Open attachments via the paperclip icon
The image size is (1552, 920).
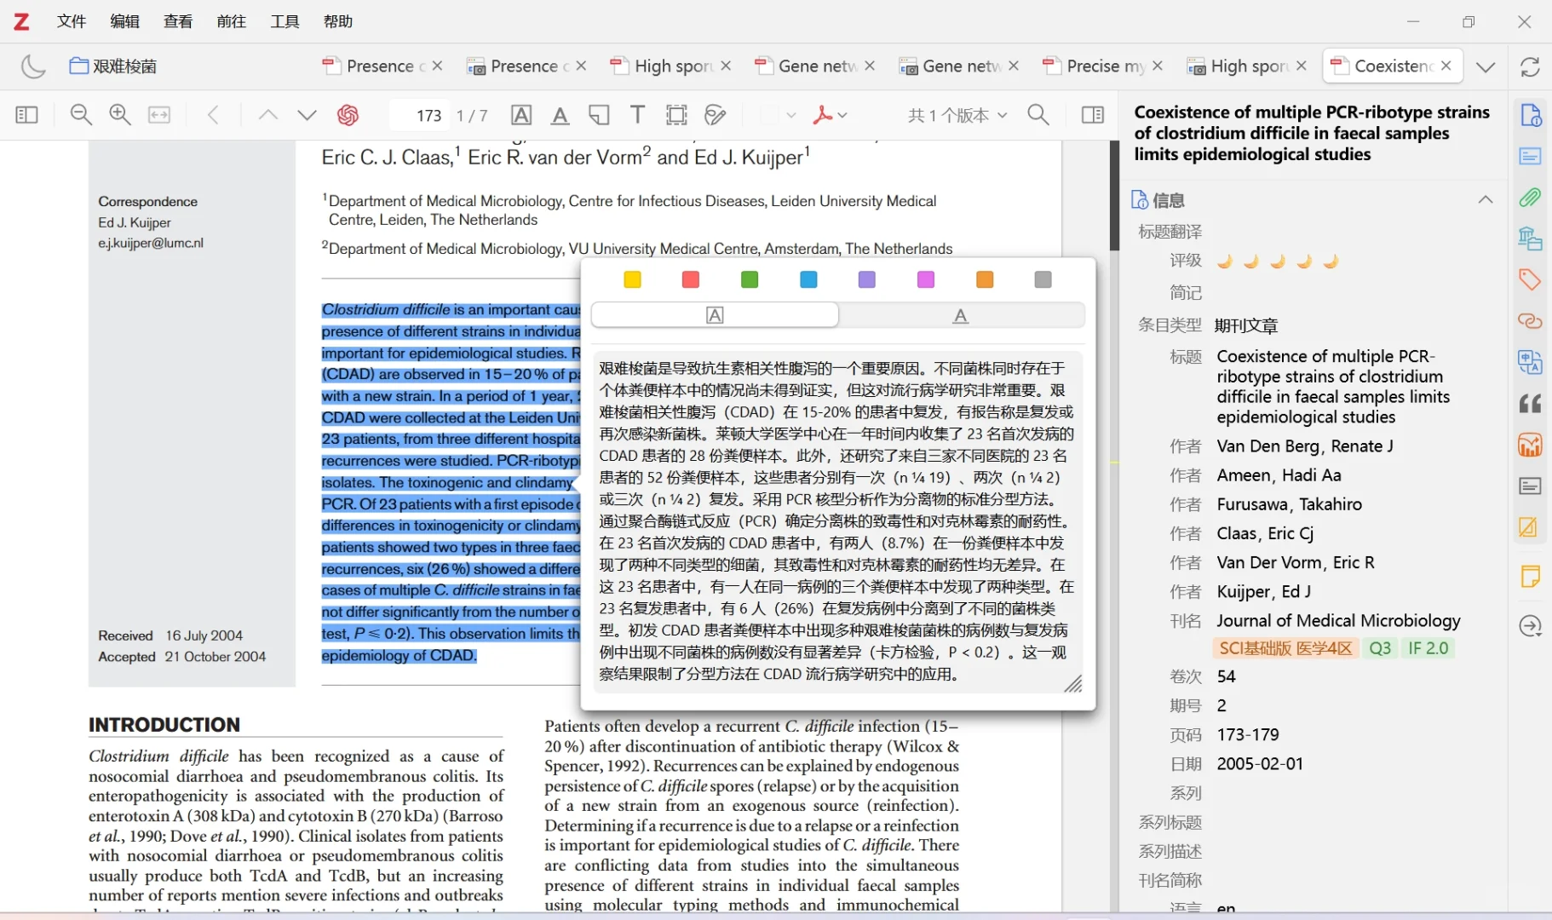click(x=1530, y=197)
